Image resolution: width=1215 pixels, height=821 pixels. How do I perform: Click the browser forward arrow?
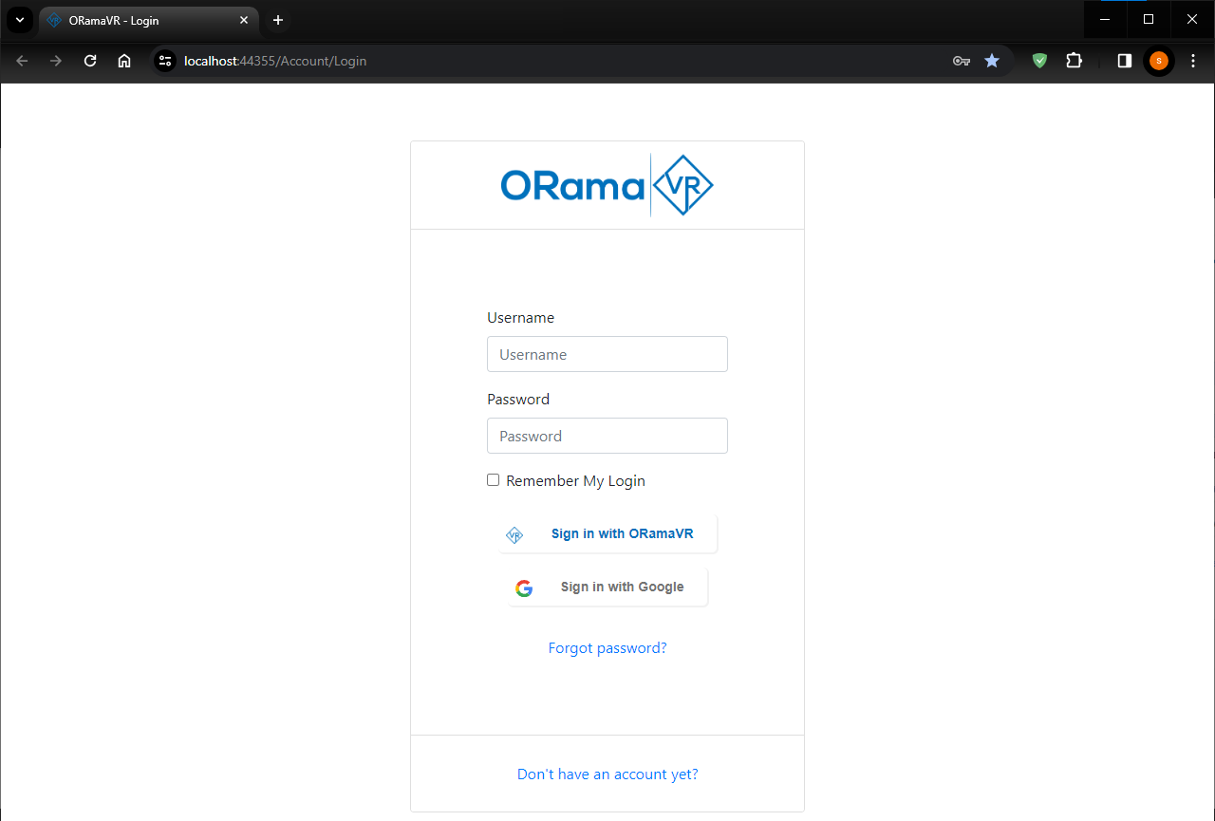coord(56,61)
